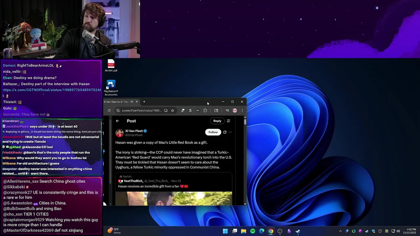Follow Xi Van Fleet

coord(213,132)
